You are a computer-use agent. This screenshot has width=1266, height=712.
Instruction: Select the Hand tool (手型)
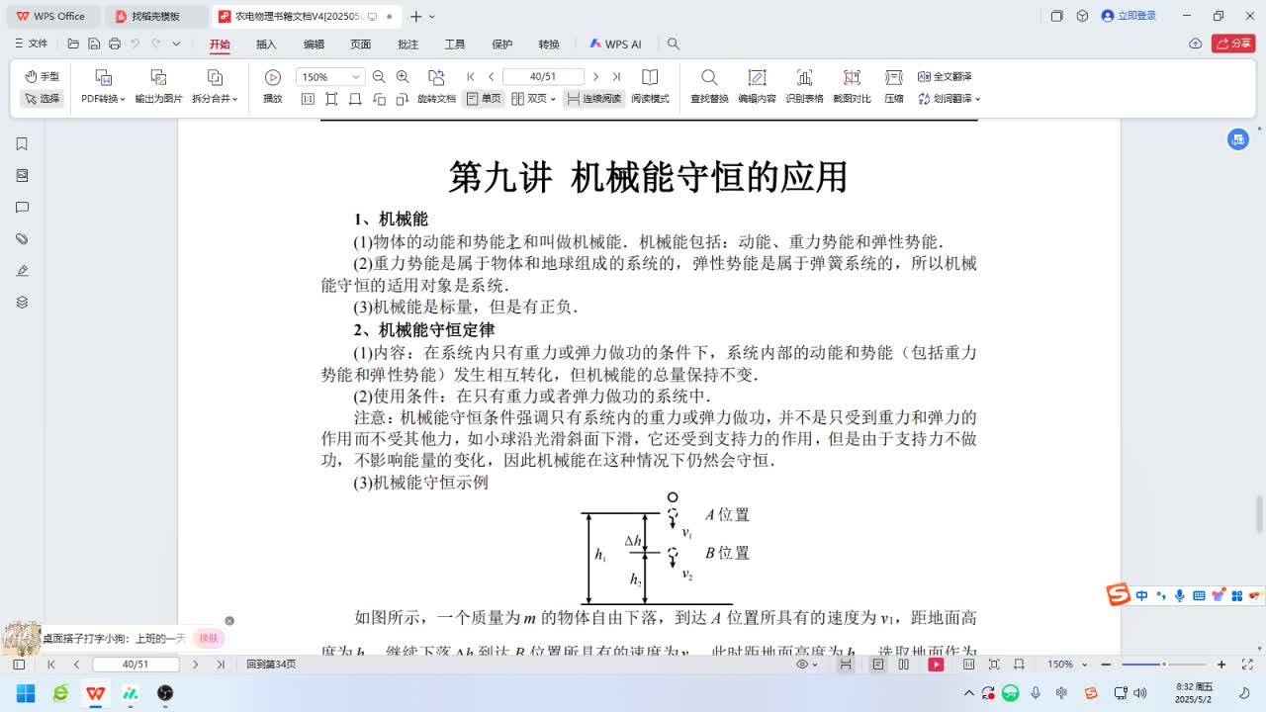(x=42, y=76)
